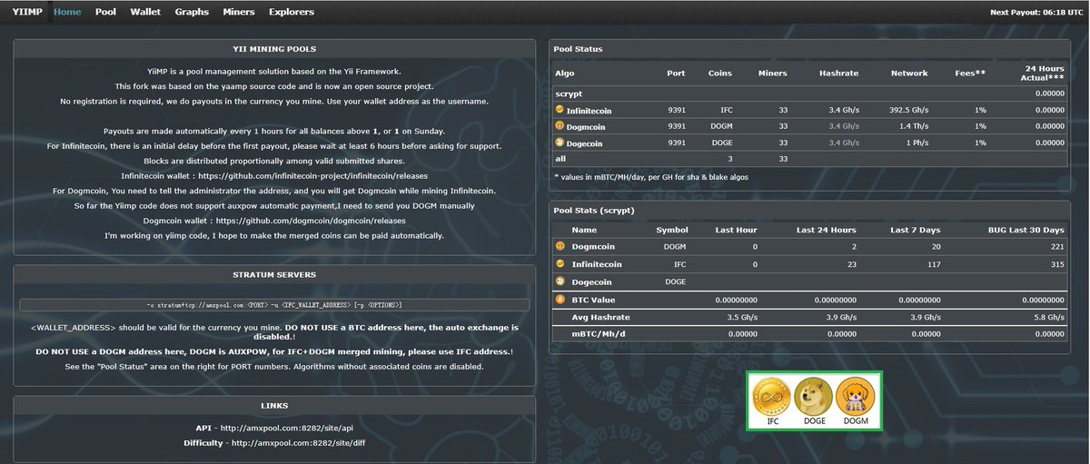Viewport: 1090px width, 464px height.
Task: Click the 392.5 Gh/s network value
Action: (x=907, y=110)
